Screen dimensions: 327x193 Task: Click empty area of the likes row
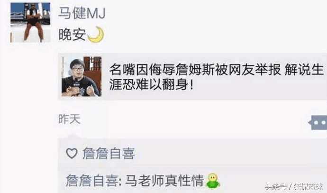click(x=229, y=153)
